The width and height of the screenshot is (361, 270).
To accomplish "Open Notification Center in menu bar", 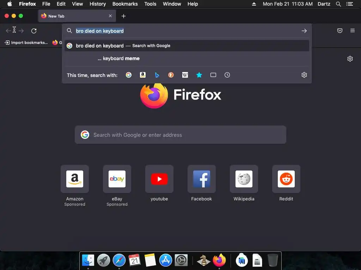I will 350,4.
